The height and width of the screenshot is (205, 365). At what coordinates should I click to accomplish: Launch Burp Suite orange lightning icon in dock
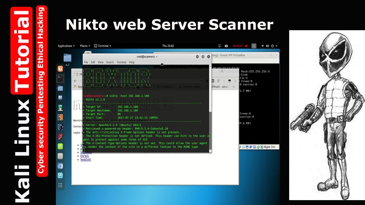click(x=60, y=117)
